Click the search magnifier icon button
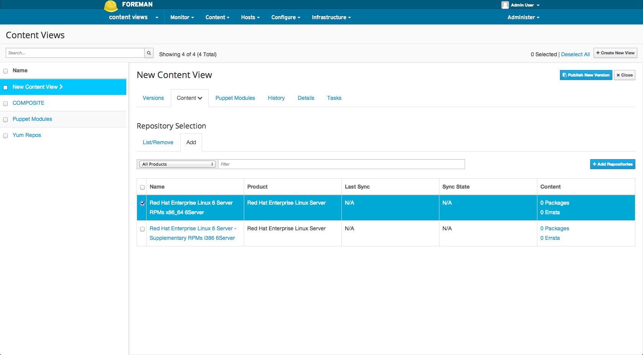This screenshot has width=643, height=355. coord(149,53)
